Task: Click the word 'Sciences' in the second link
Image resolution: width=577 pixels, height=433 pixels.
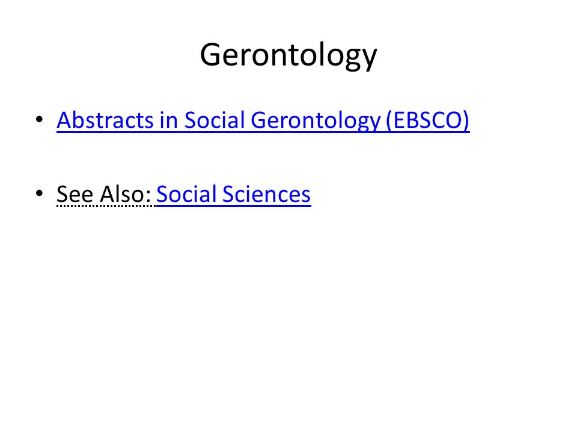Action: (266, 194)
